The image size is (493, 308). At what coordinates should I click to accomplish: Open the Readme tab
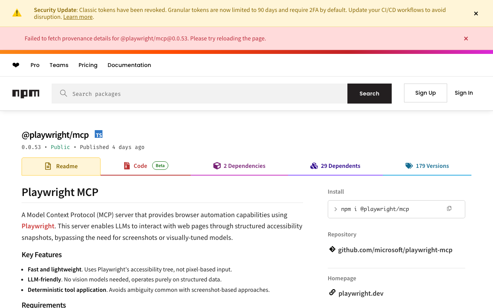coord(61,166)
